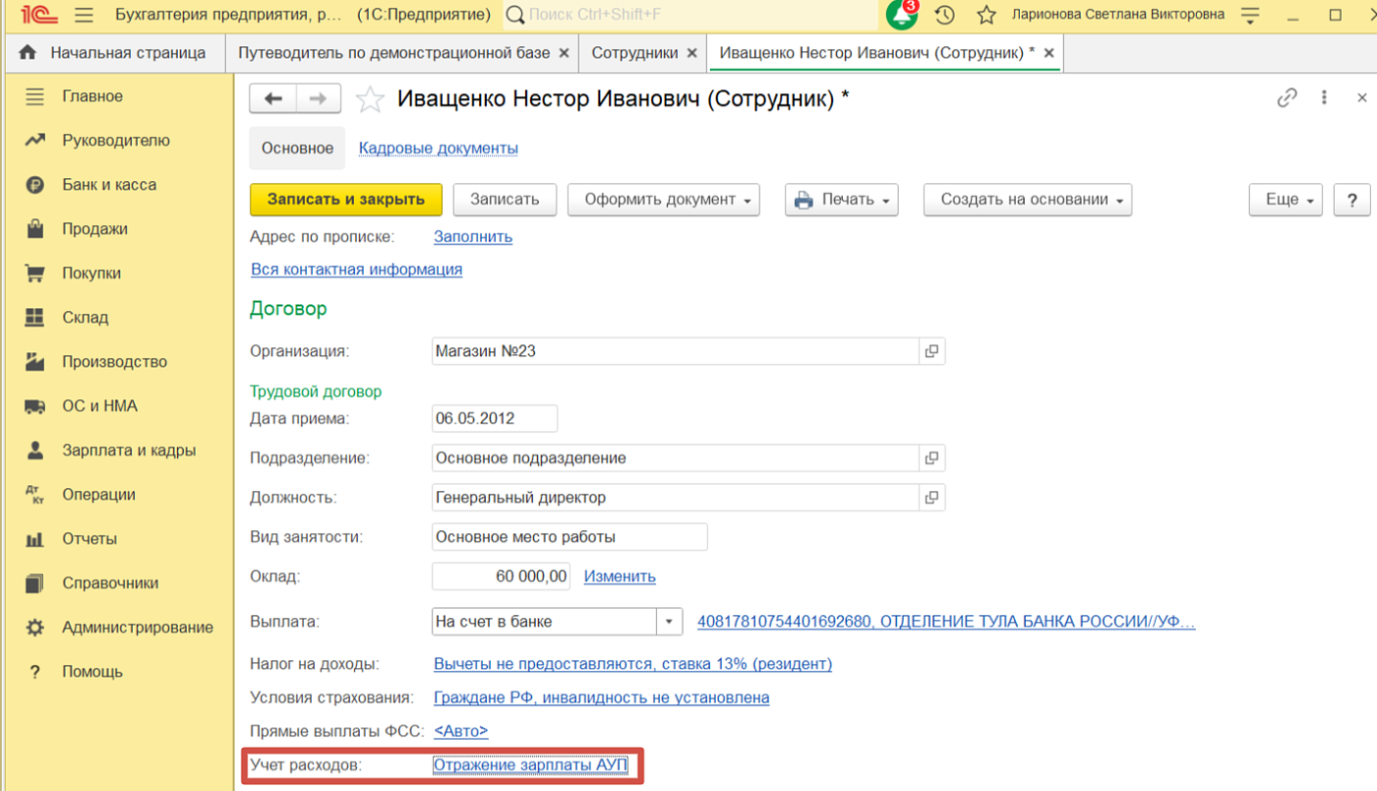Click the notifications bell icon
The height and width of the screenshot is (791, 1377).
coord(900,16)
